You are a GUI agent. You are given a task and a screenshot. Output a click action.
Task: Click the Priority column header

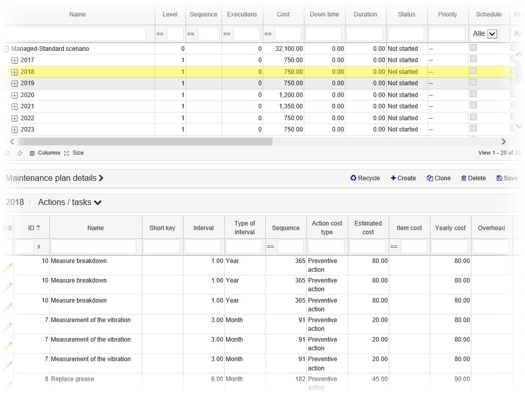(448, 14)
